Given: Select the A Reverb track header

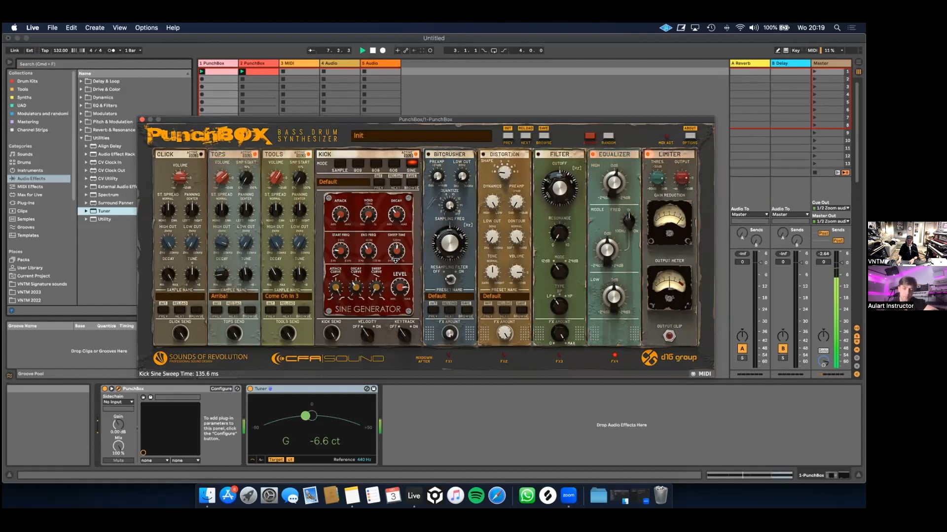Looking at the screenshot, I should coord(749,63).
